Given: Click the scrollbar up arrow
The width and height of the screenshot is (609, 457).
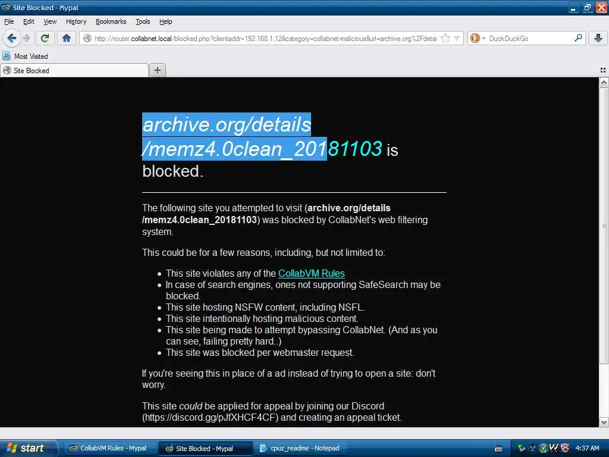Looking at the screenshot, I should pos(604,82).
